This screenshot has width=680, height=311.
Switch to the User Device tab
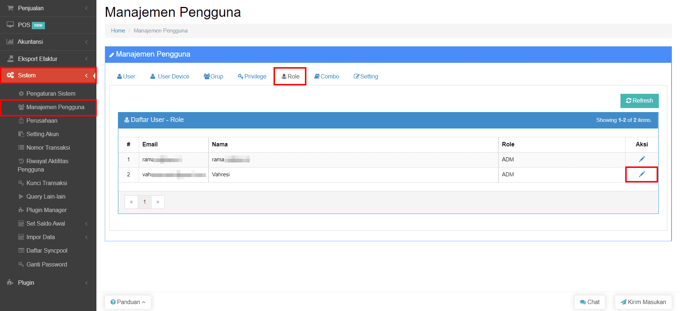point(170,76)
